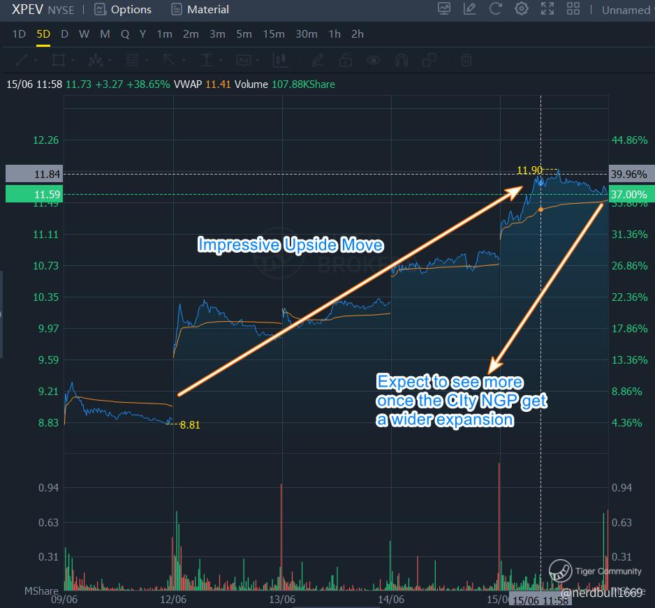Open the Material panel
Image resolution: width=655 pixels, height=608 pixels.
[200, 9]
